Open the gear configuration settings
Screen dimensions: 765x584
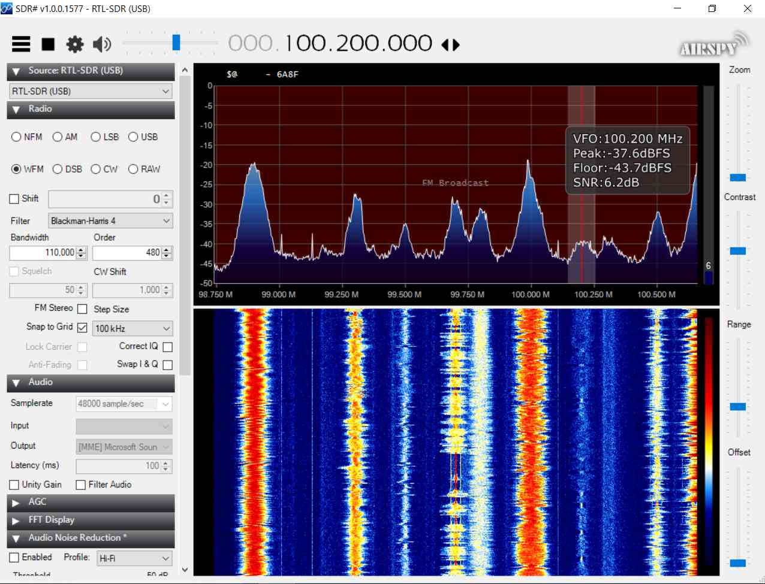75,44
